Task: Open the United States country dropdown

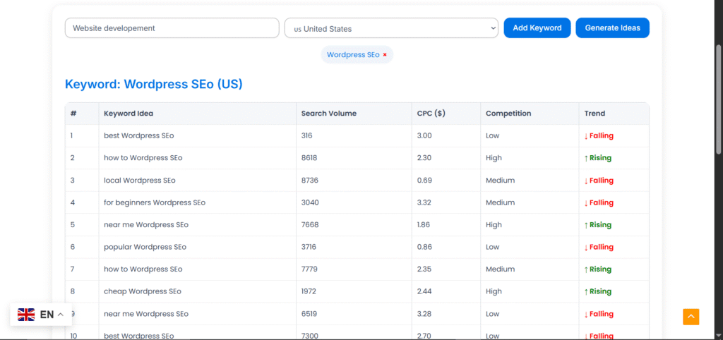Action: click(x=391, y=28)
